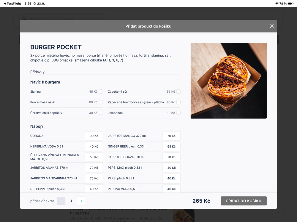Click the taco thumbnail in background page

tap(183, 215)
